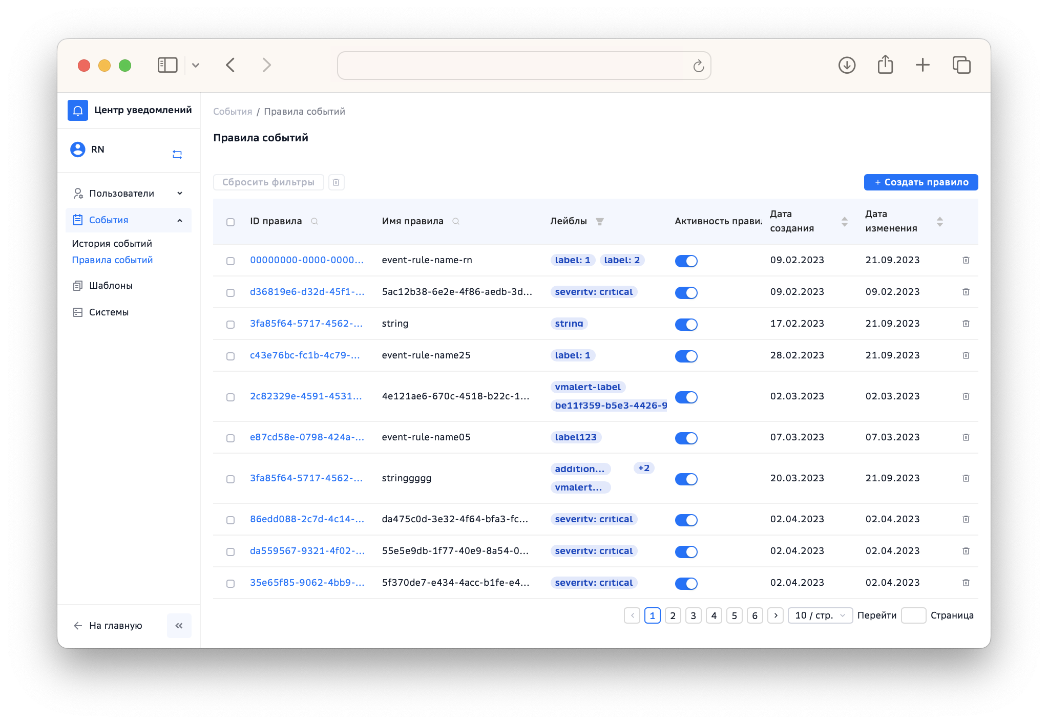Delete the string rule trash icon
Viewport: 1048px width, 724px height.
click(966, 324)
